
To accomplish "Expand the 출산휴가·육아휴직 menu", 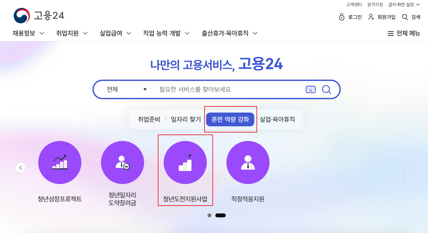I will pyautogui.click(x=230, y=33).
